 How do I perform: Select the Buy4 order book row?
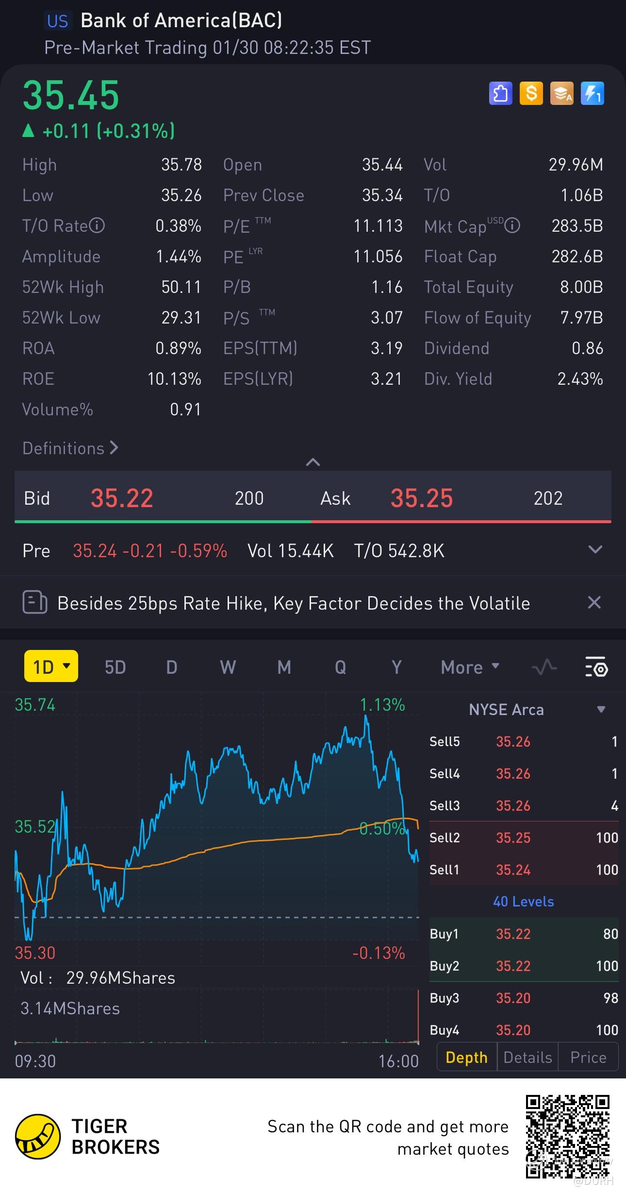click(x=524, y=1030)
